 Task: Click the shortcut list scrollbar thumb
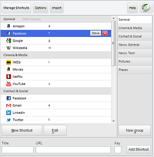click(x=114, y=43)
